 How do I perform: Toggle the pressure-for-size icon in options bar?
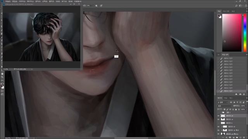[101, 6]
